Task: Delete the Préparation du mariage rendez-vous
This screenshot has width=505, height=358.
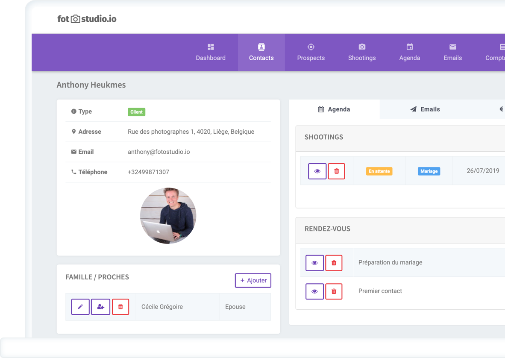Action: click(334, 263)
